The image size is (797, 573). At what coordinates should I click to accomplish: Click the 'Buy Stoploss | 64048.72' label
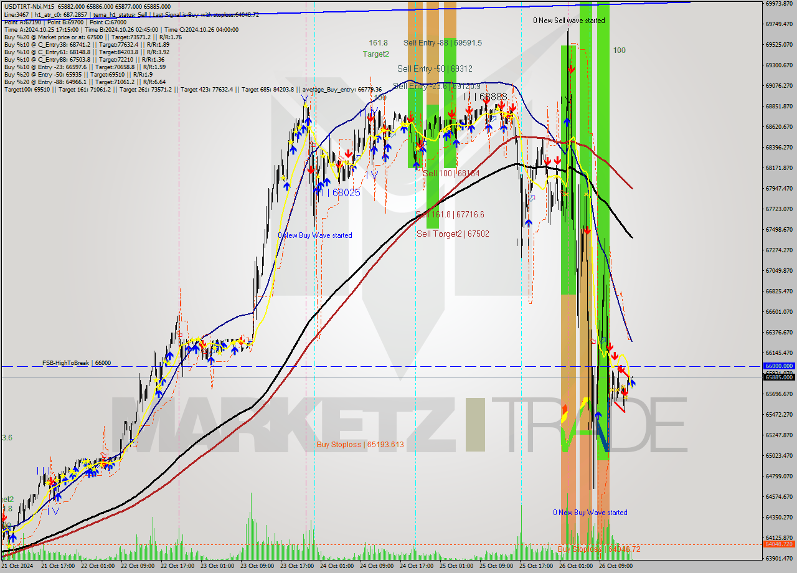click(598, 549)
